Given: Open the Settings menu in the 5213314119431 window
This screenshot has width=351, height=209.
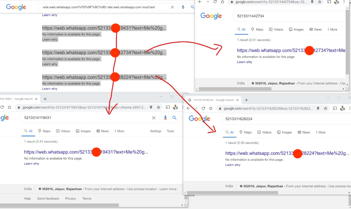Looking at the screenshot, I should [156, 131].
